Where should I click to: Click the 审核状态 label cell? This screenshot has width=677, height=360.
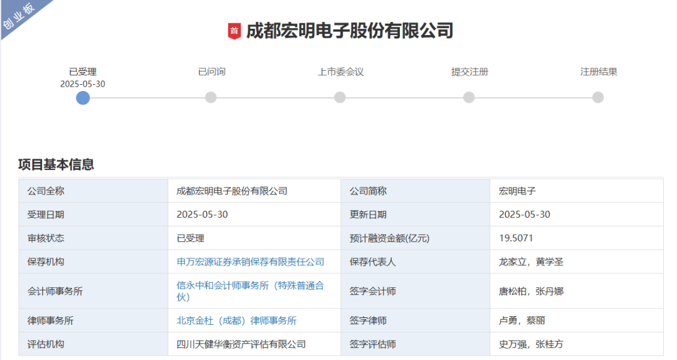pyautogui.click(x=93, y=238)
